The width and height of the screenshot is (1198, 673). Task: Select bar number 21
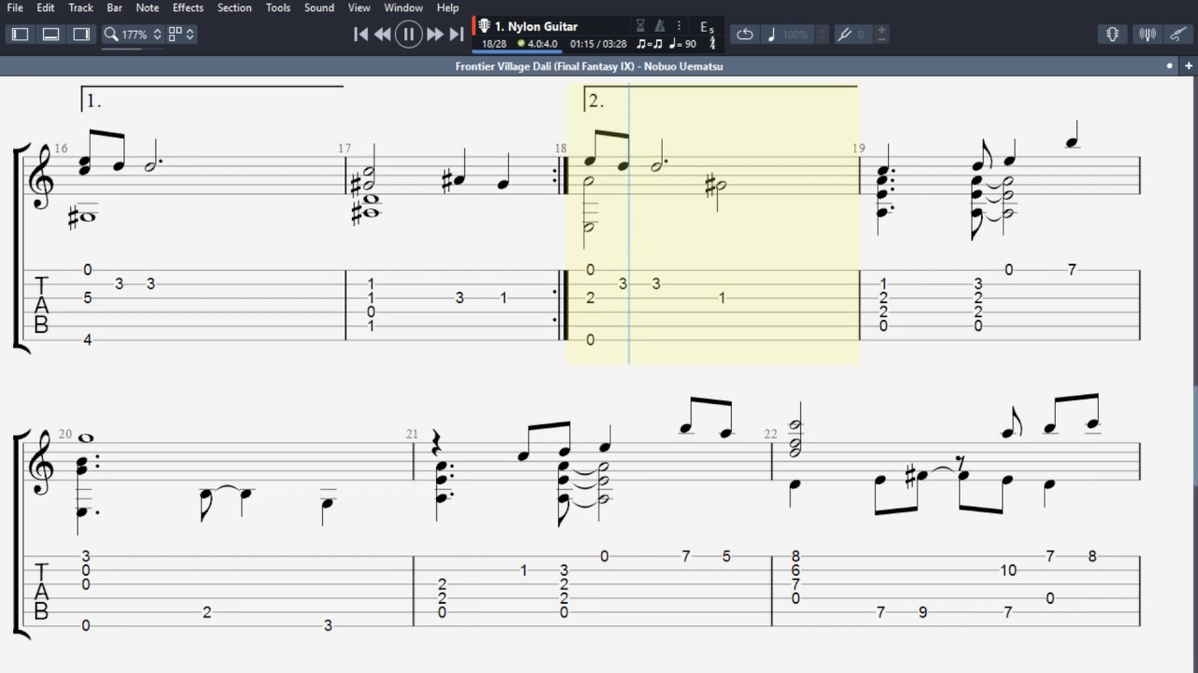tap(412, 435)
